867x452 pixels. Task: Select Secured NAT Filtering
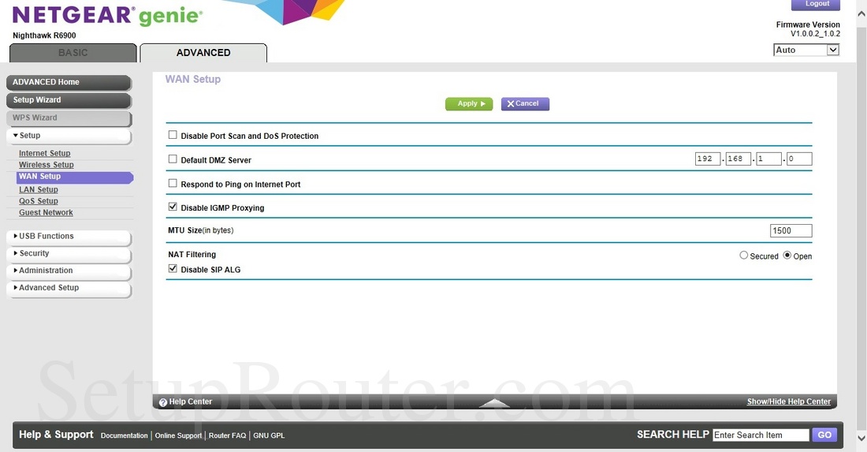click(x=744, y=256)
